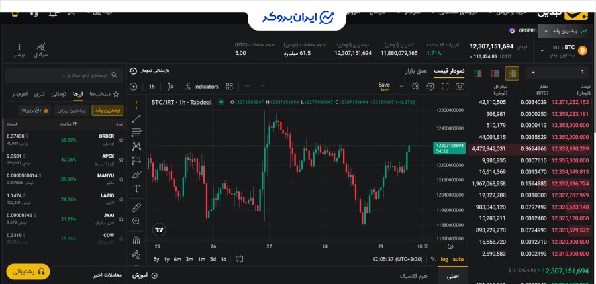Take a chart snapshot with camera icon
Image resolution: width=596 pixels, height=284 pixels.
point(460,87)
